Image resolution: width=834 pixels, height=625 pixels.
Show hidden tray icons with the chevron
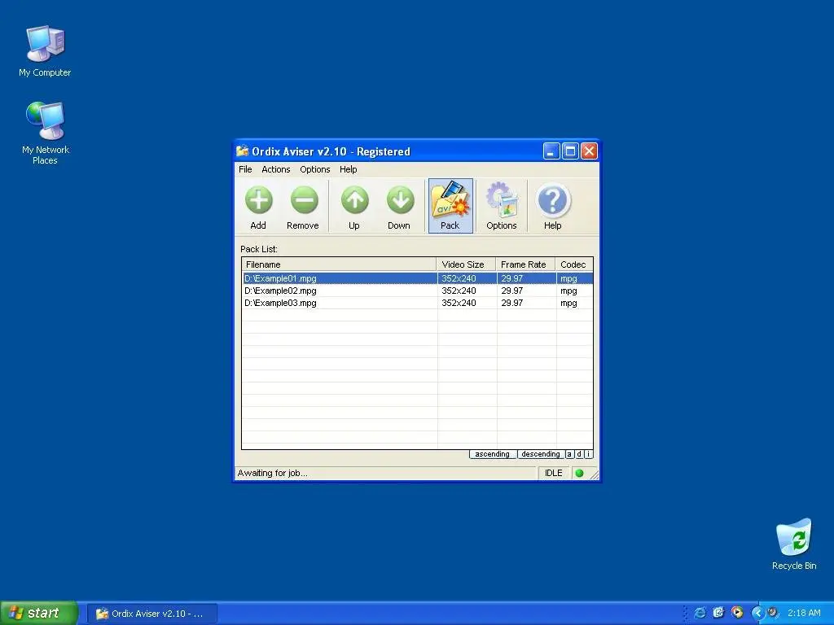(757, 613)
